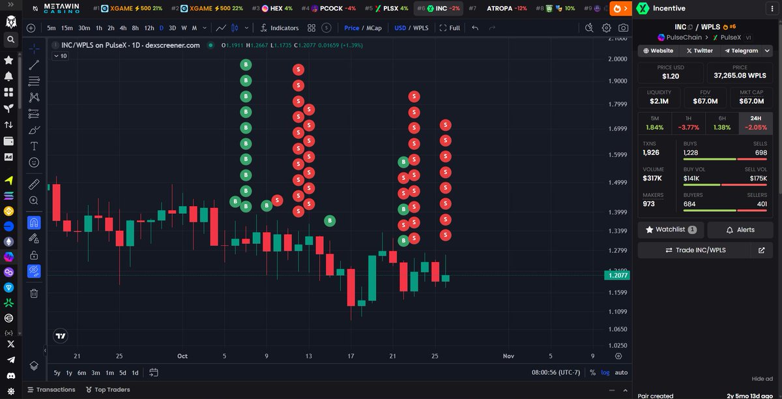Switch chart to MCap display
The height and width of the screenshot is (399, 782).
click(374, 28)
